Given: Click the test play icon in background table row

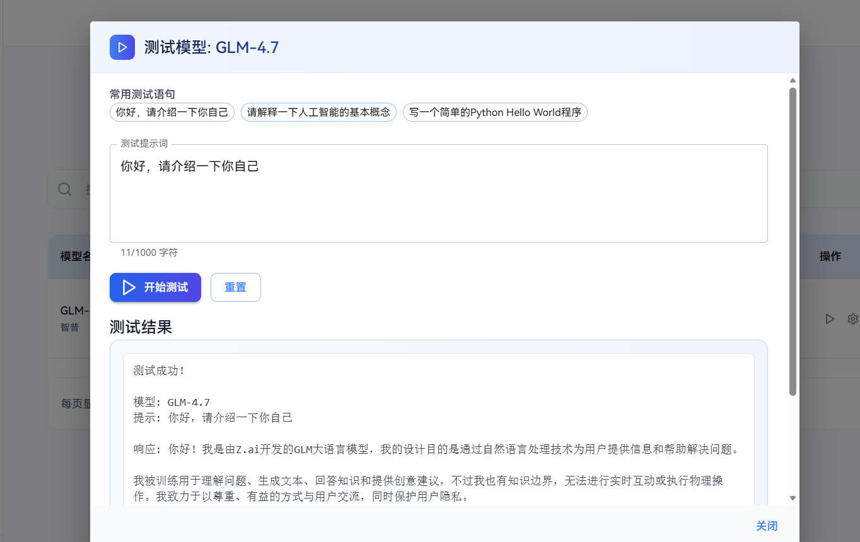Looking at the screenshot, I should pyautogui.click(x=830, y=319).
